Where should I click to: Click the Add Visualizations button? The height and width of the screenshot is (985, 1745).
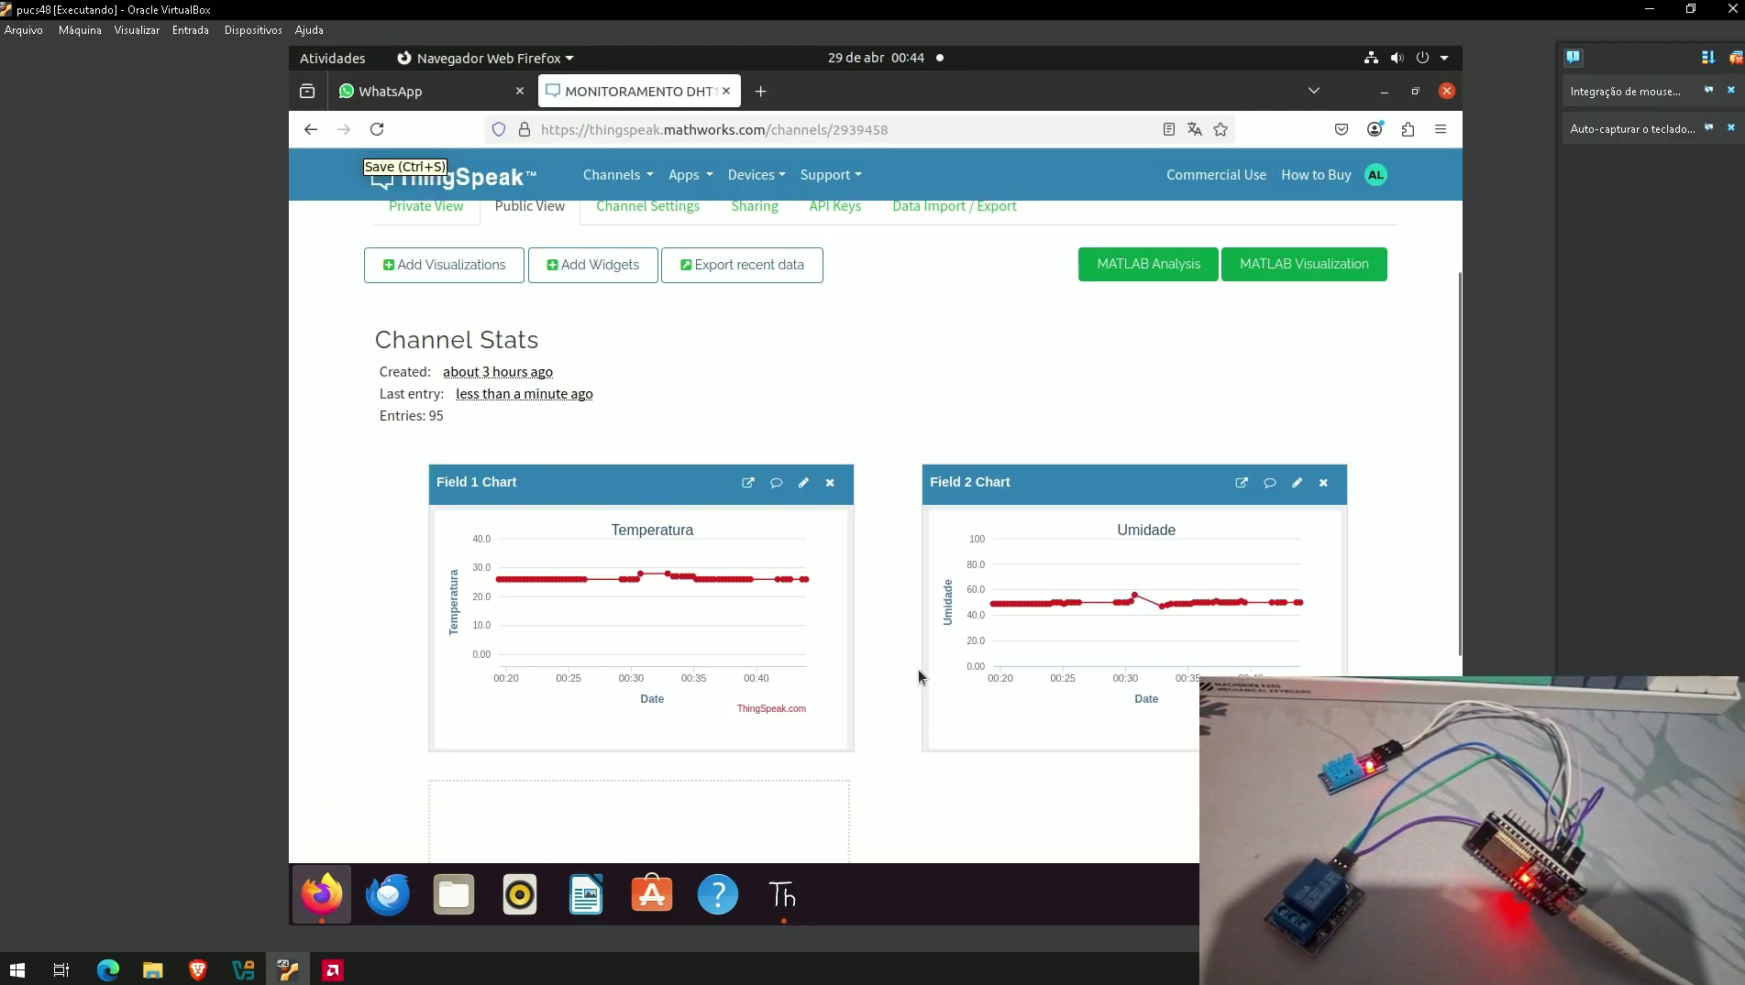[x=444, y=265]
